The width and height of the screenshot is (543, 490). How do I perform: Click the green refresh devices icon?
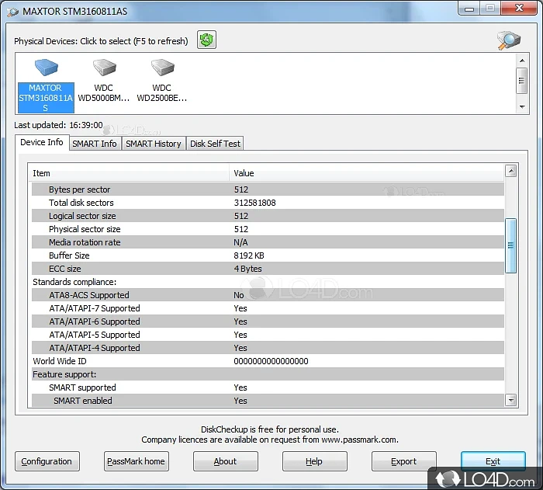(207, 40)
